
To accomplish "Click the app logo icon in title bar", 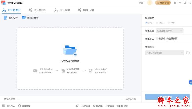I will pyautogui.click(x=3, y=2).
